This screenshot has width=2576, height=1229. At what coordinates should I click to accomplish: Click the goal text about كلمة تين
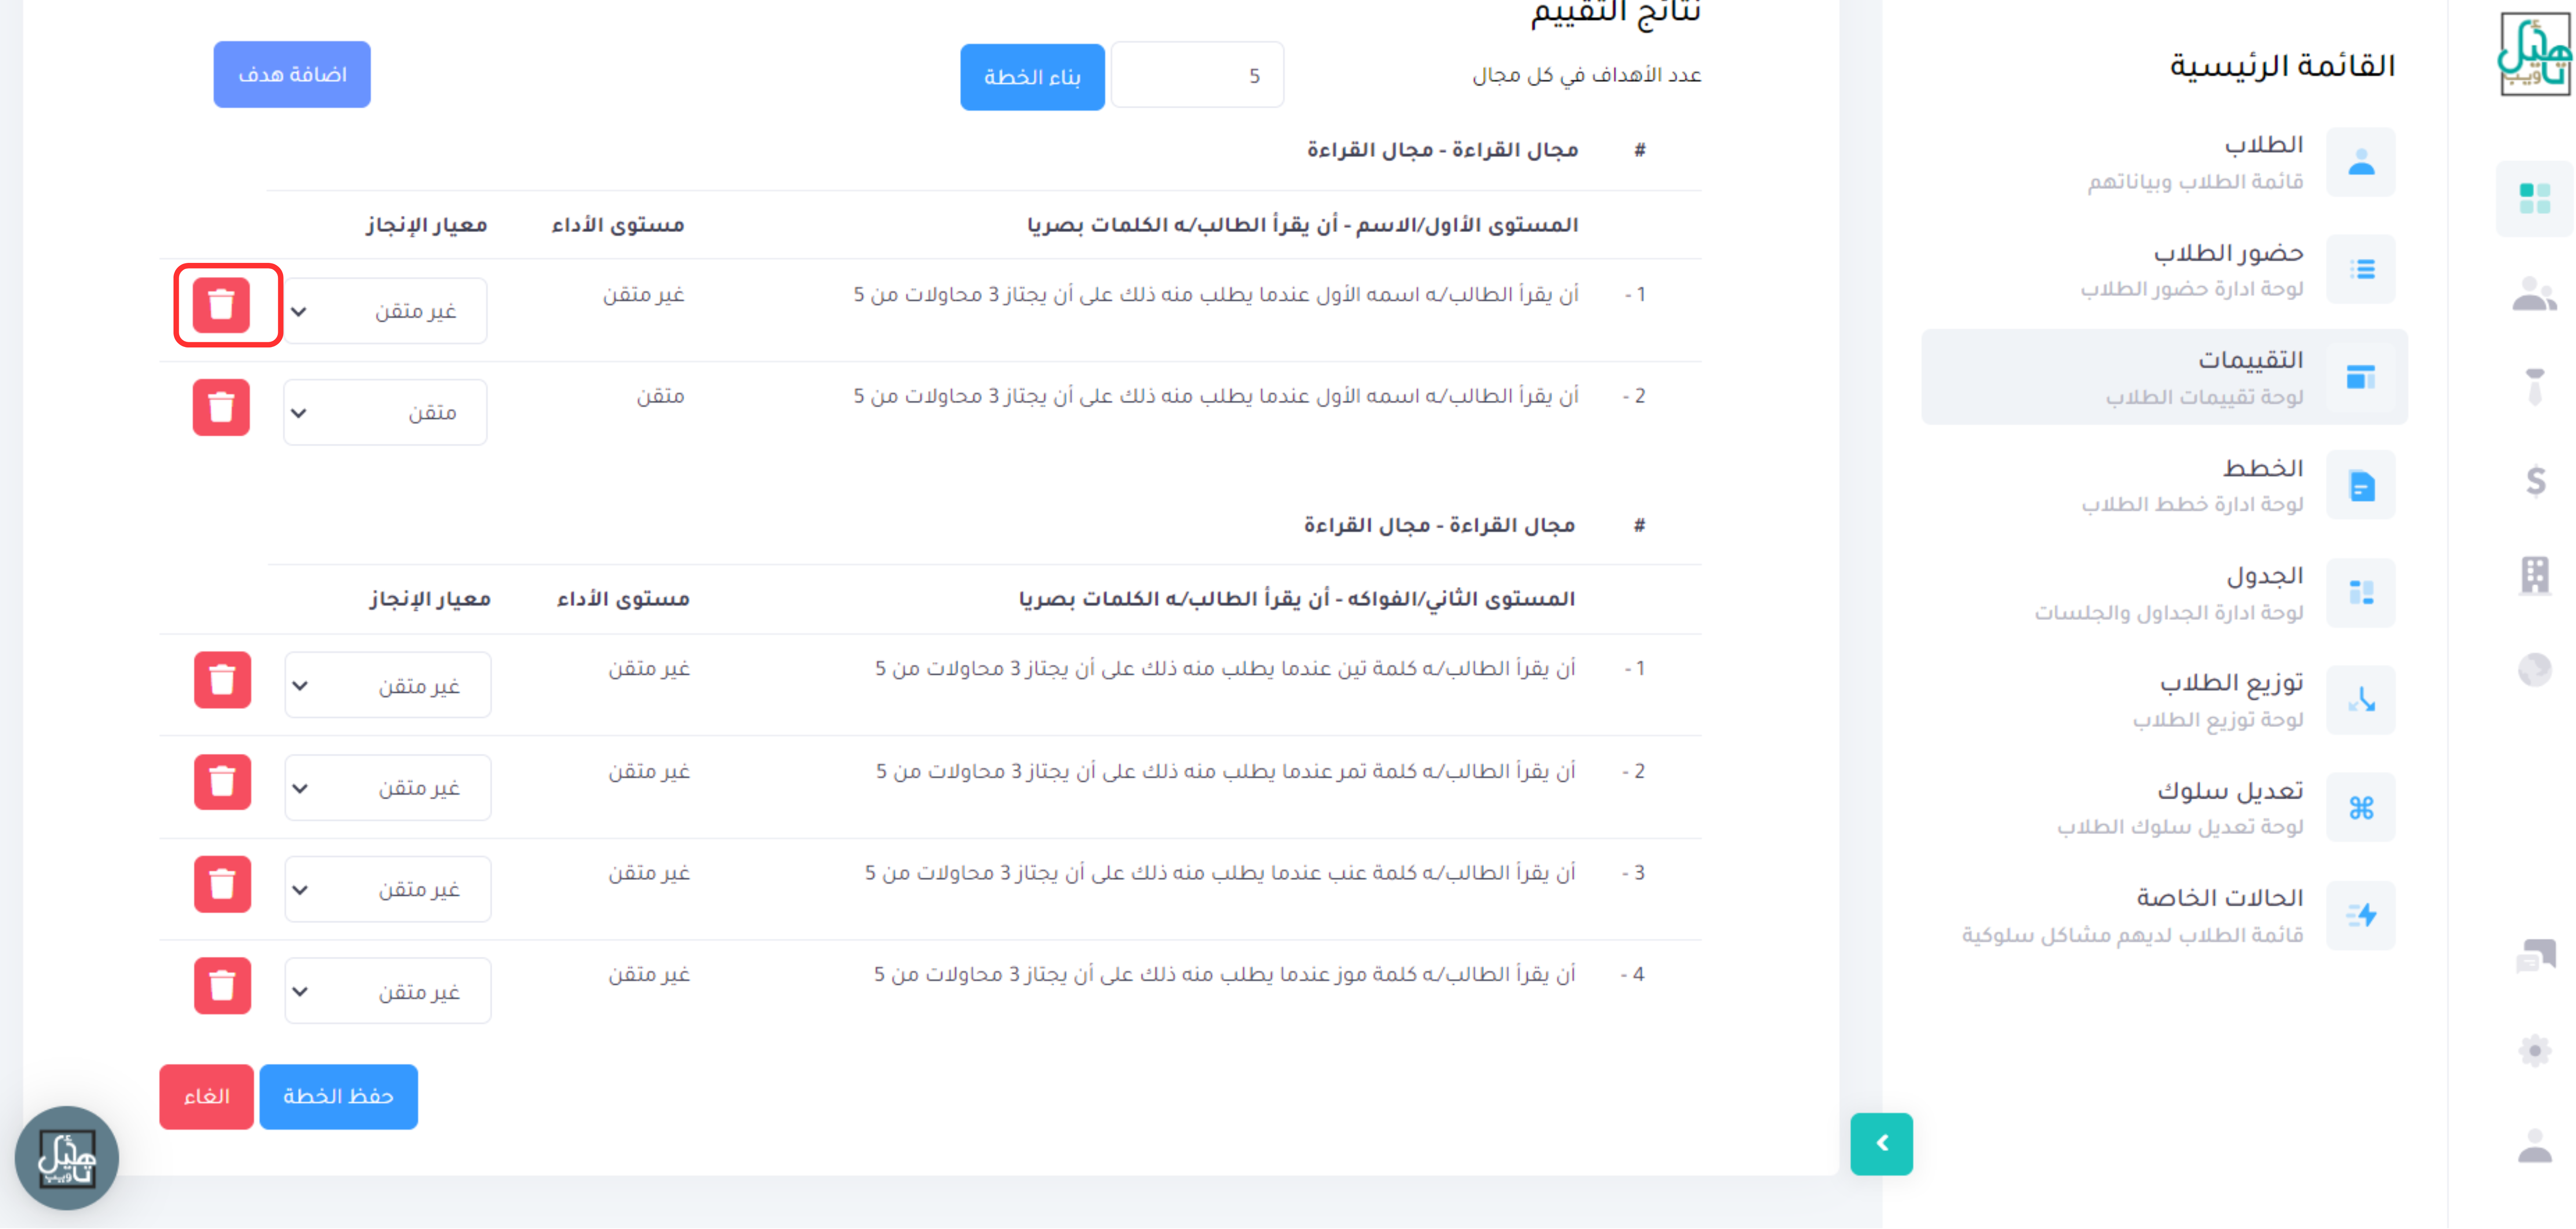point(1225,669)
